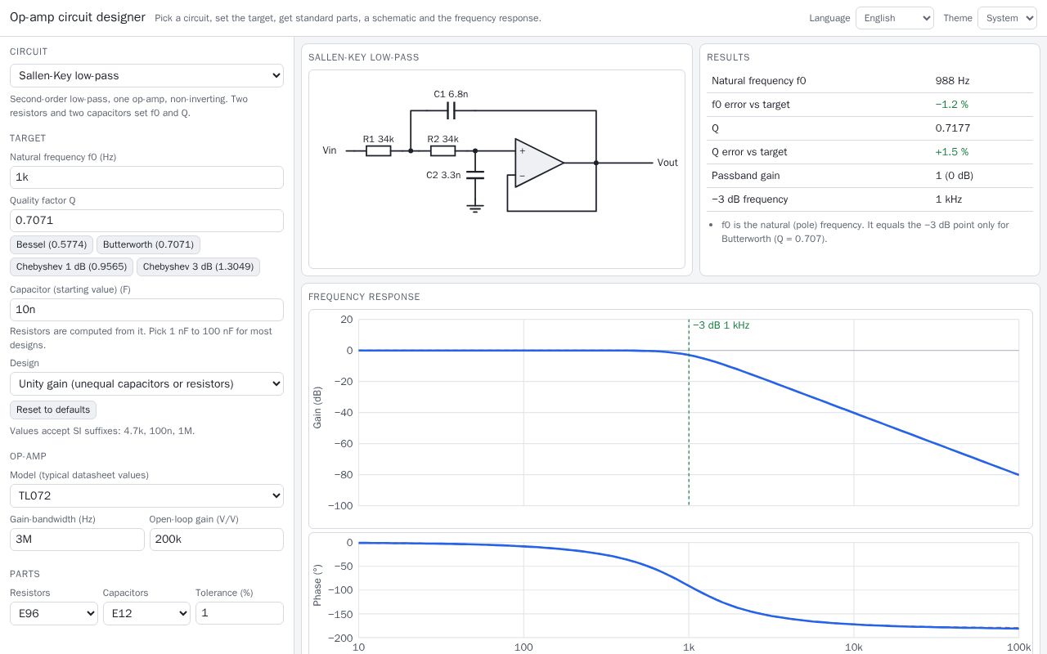The image size is (1047, 654).
Task: Focus the Quality factor Q field
Action: coord(146,221)
